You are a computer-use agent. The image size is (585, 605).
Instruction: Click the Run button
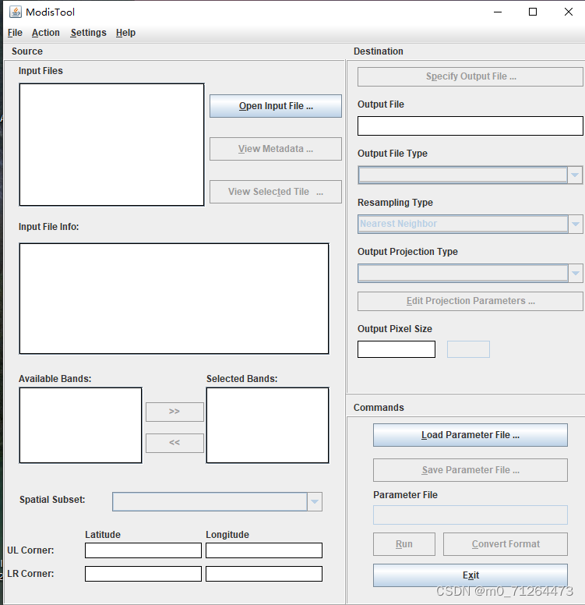(404, 544)
